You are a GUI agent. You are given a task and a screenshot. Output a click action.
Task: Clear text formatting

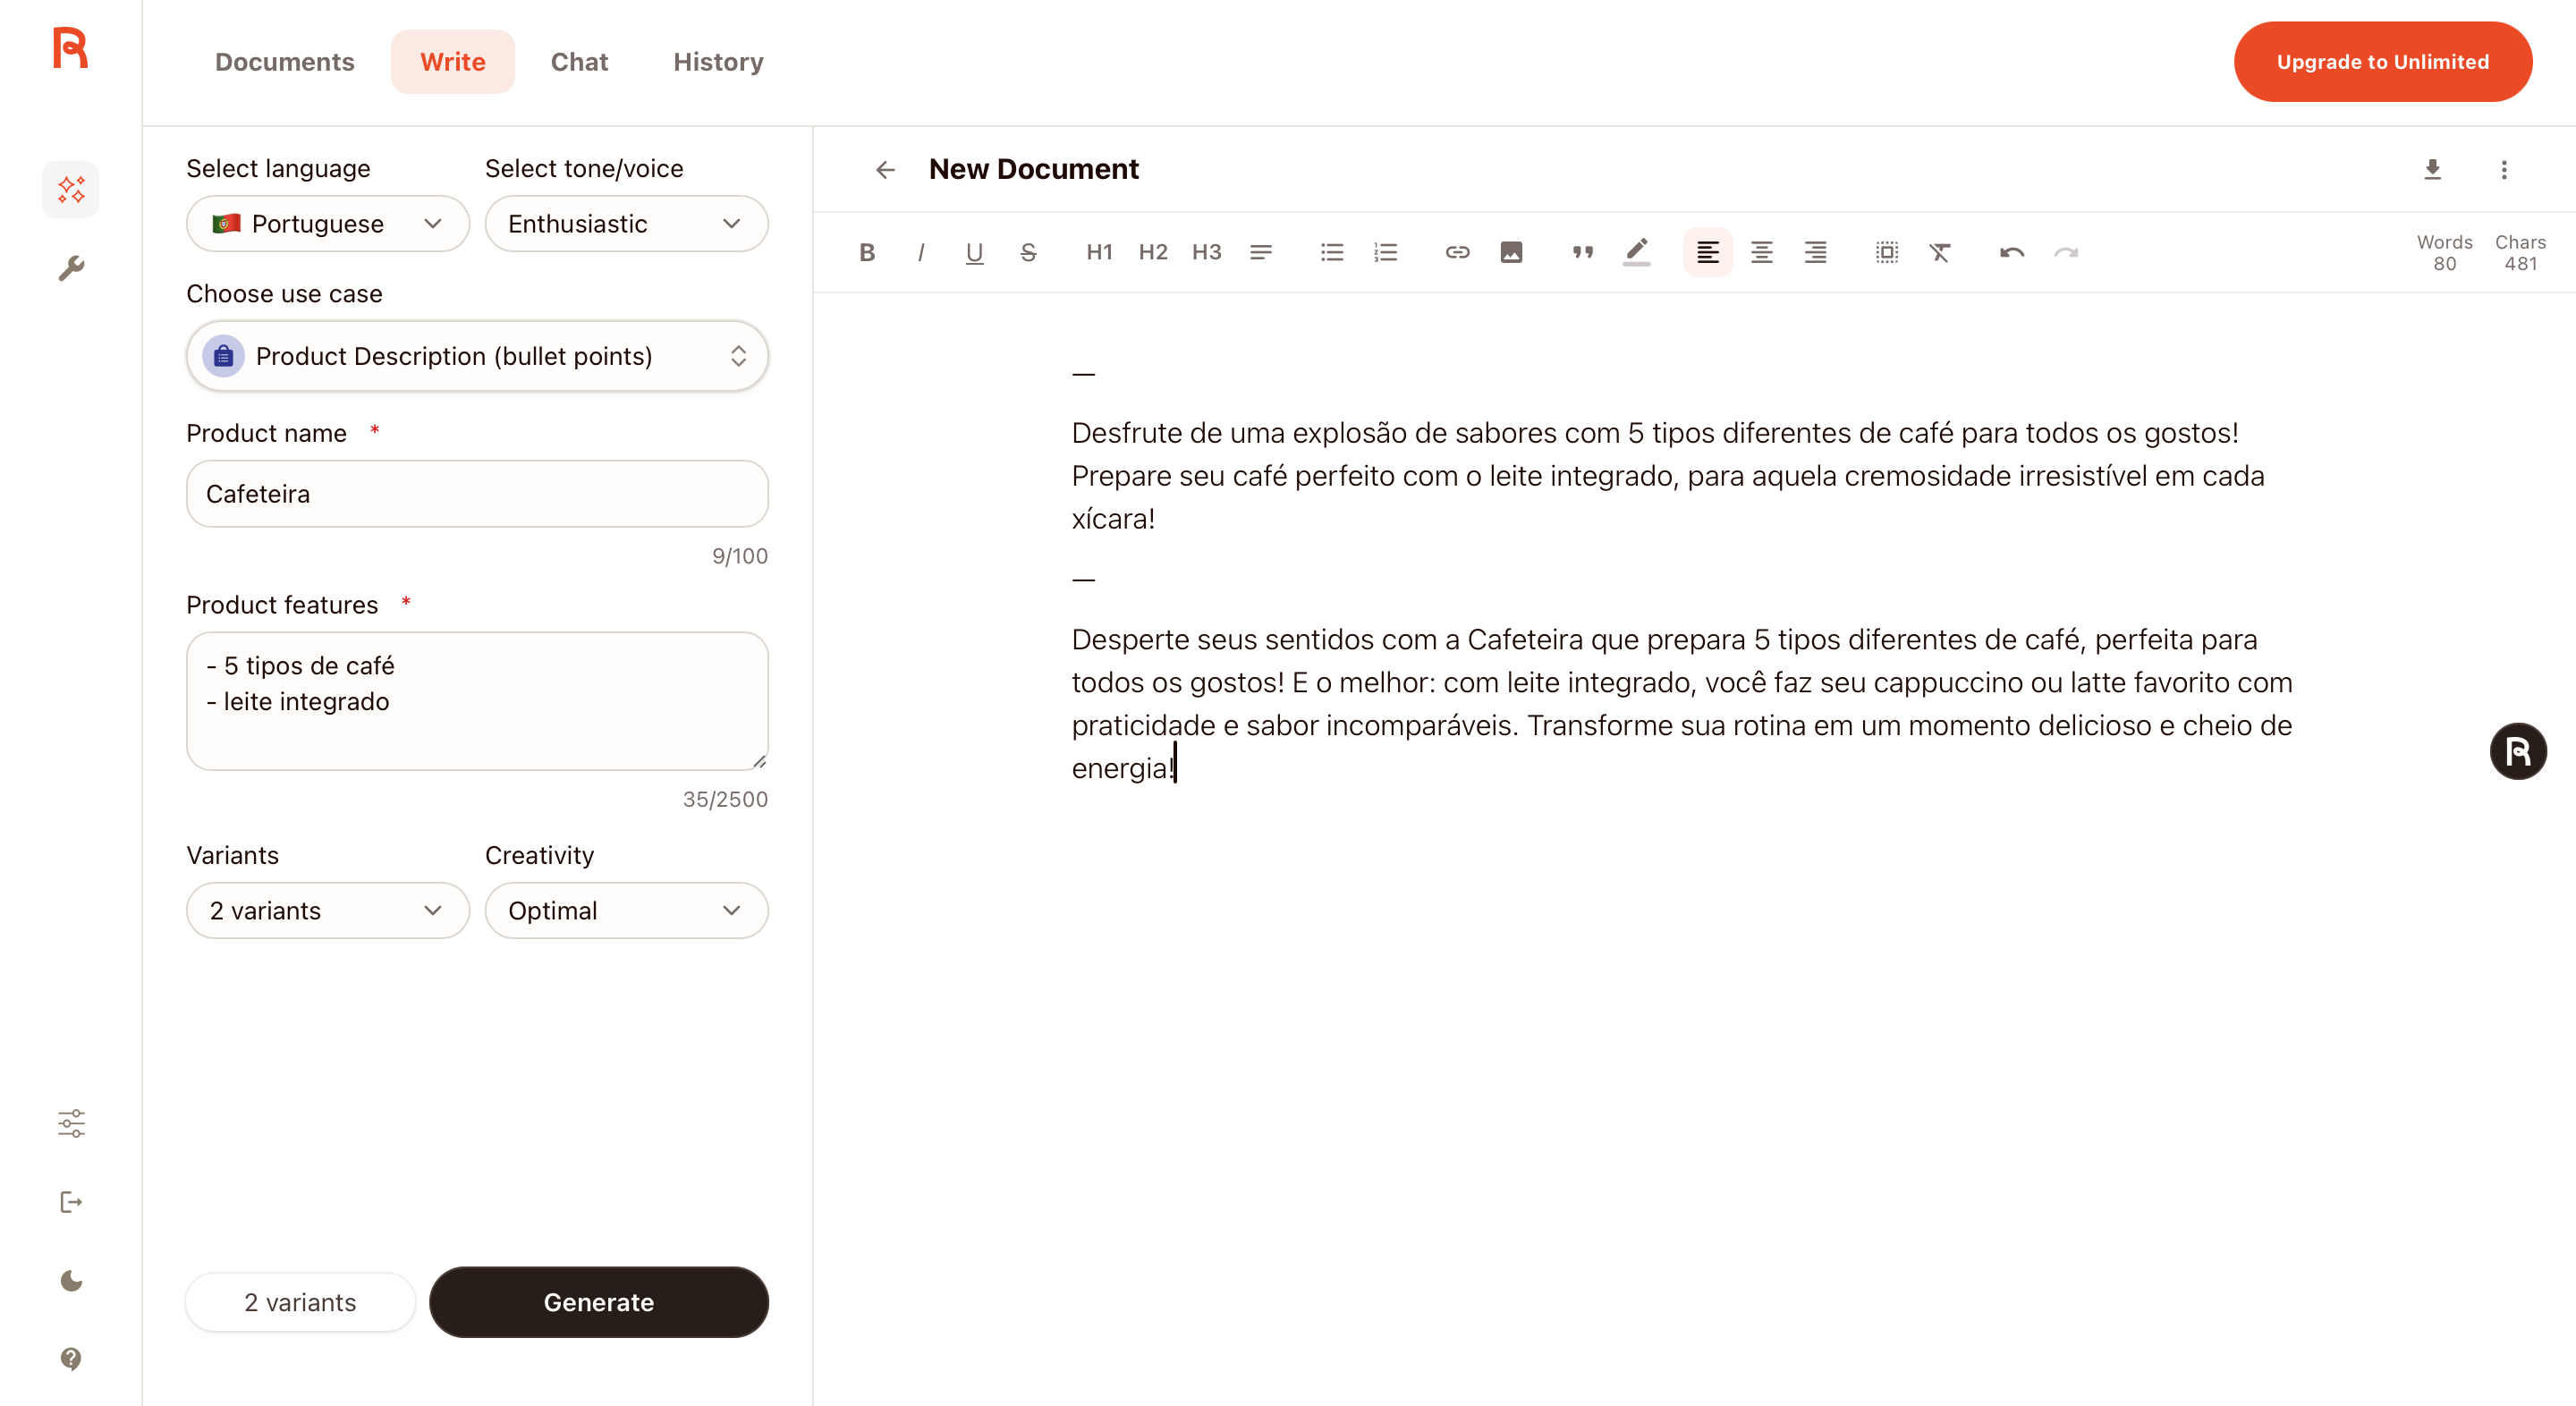click(1941, 253)
